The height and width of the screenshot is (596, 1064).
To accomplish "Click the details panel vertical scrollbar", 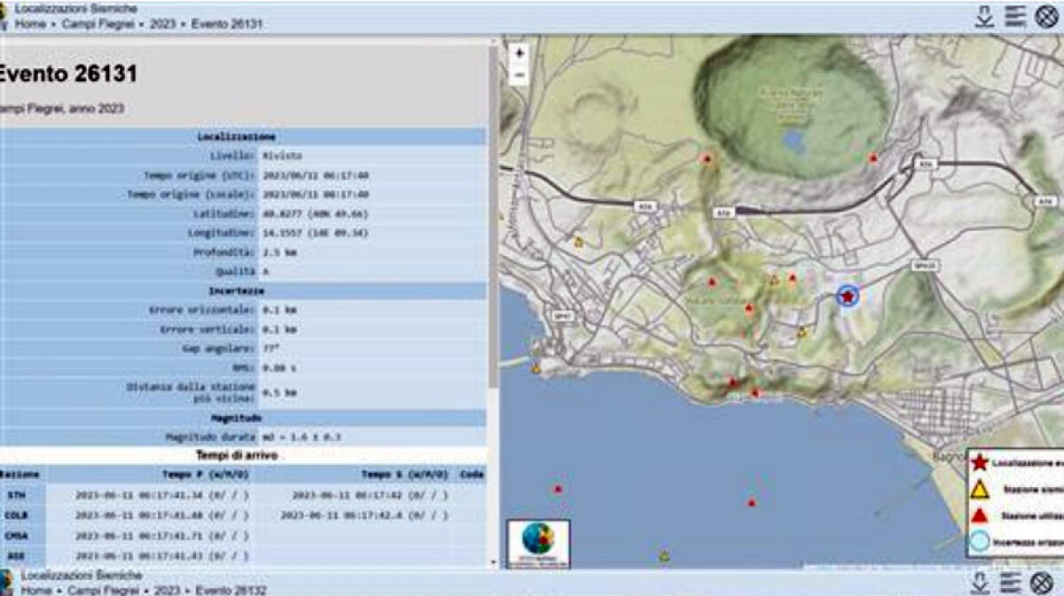I will pyautogui.click(x=493, y=221).
